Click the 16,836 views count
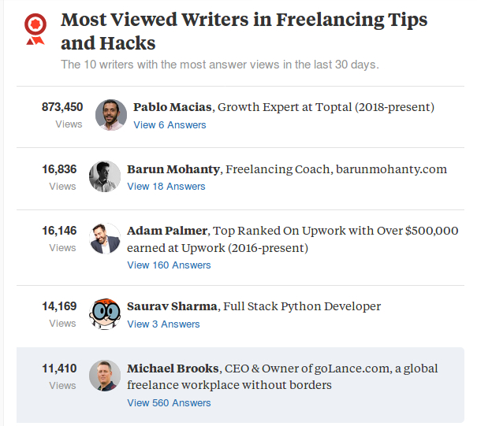This screenshot has height=426, width=477. (59, 169)
